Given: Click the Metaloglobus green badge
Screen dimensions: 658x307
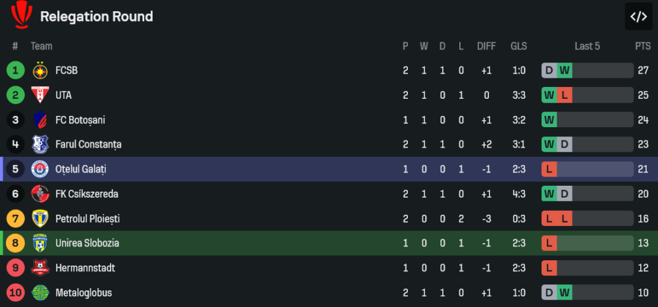Looking at the screenshot, I should (x=40, y=293).
